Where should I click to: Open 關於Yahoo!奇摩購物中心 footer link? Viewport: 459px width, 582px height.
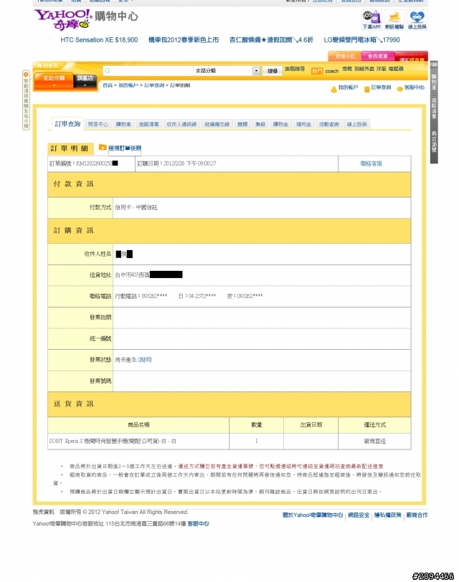point(313,515)
